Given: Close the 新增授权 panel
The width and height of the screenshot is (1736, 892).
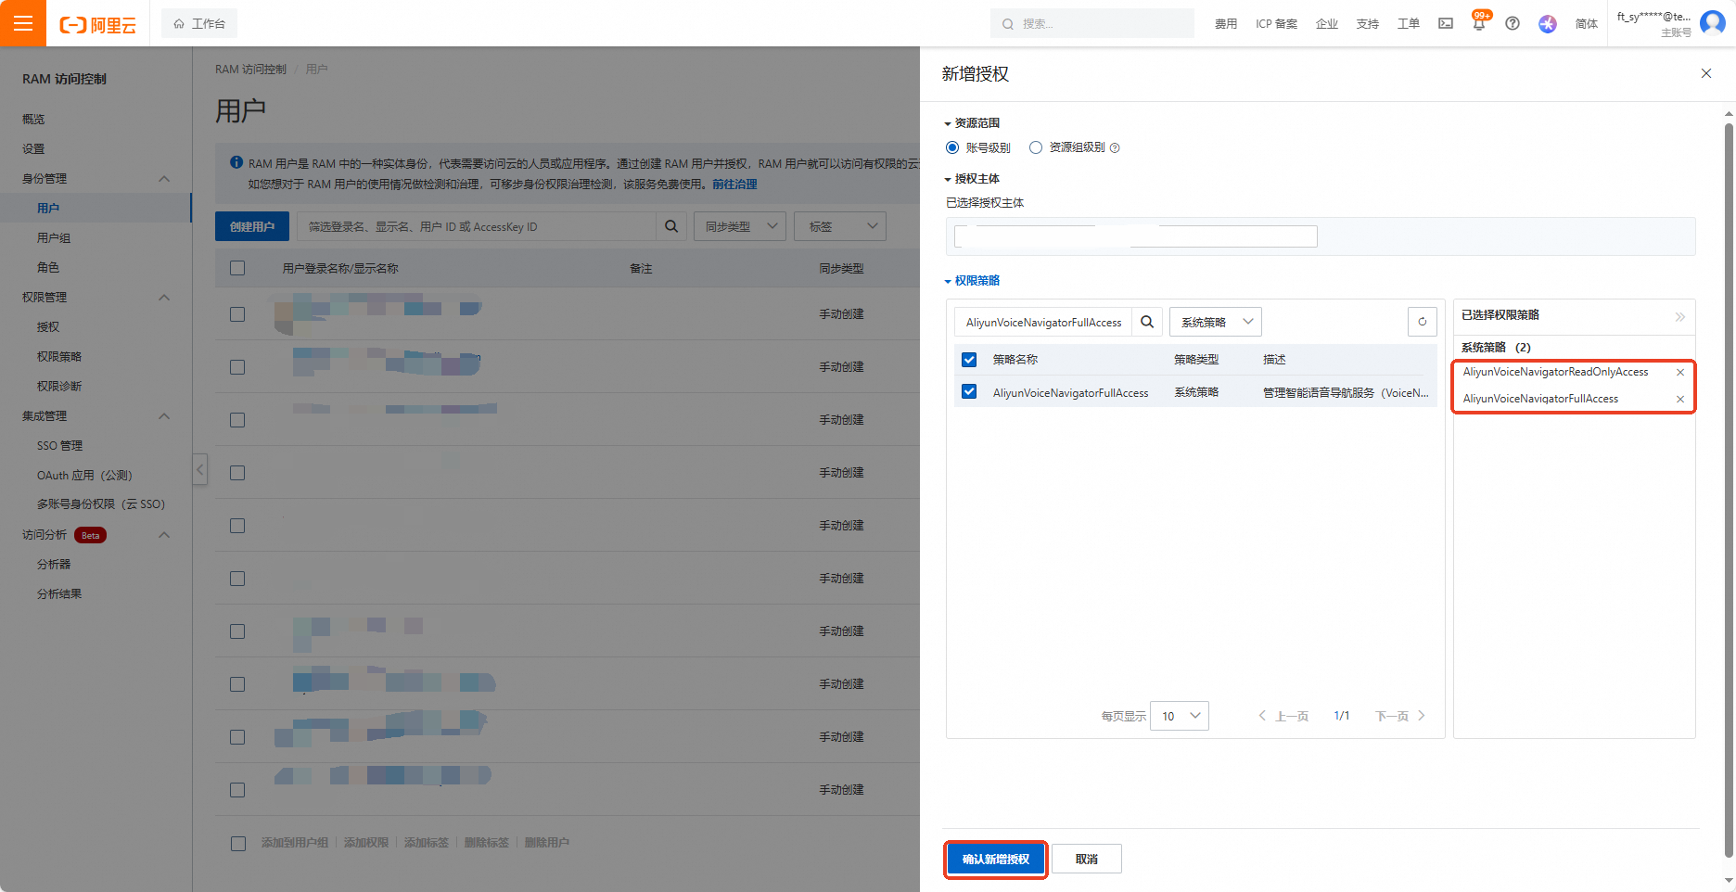Looking at the screenshot, I should pos(1706,73).
